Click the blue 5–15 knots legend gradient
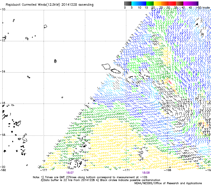211x185 pixels. coord(139,3)
